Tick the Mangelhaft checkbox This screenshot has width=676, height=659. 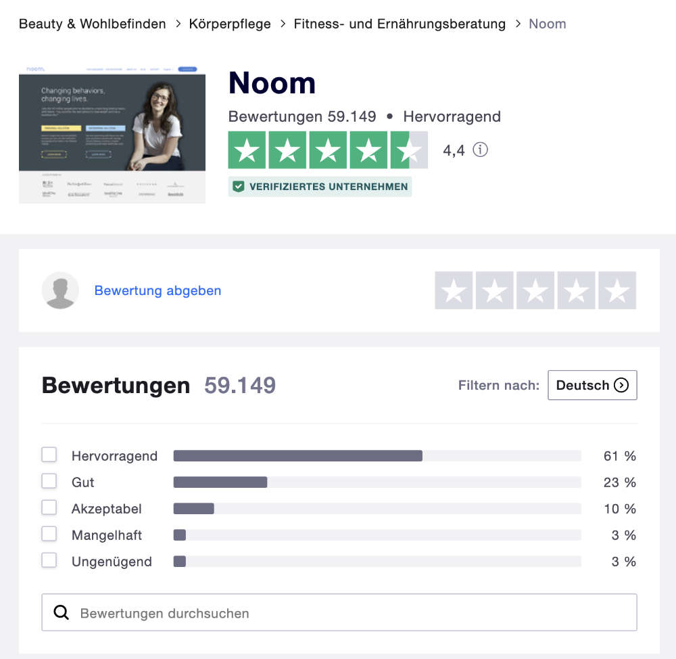49,534
